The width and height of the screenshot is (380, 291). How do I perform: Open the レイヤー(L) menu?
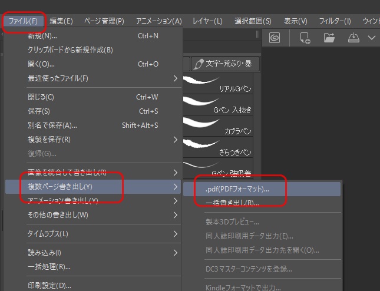click(x=207, y=21)
